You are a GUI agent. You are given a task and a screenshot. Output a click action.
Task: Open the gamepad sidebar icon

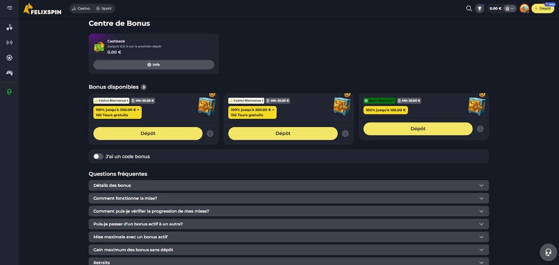click(9, 73)
